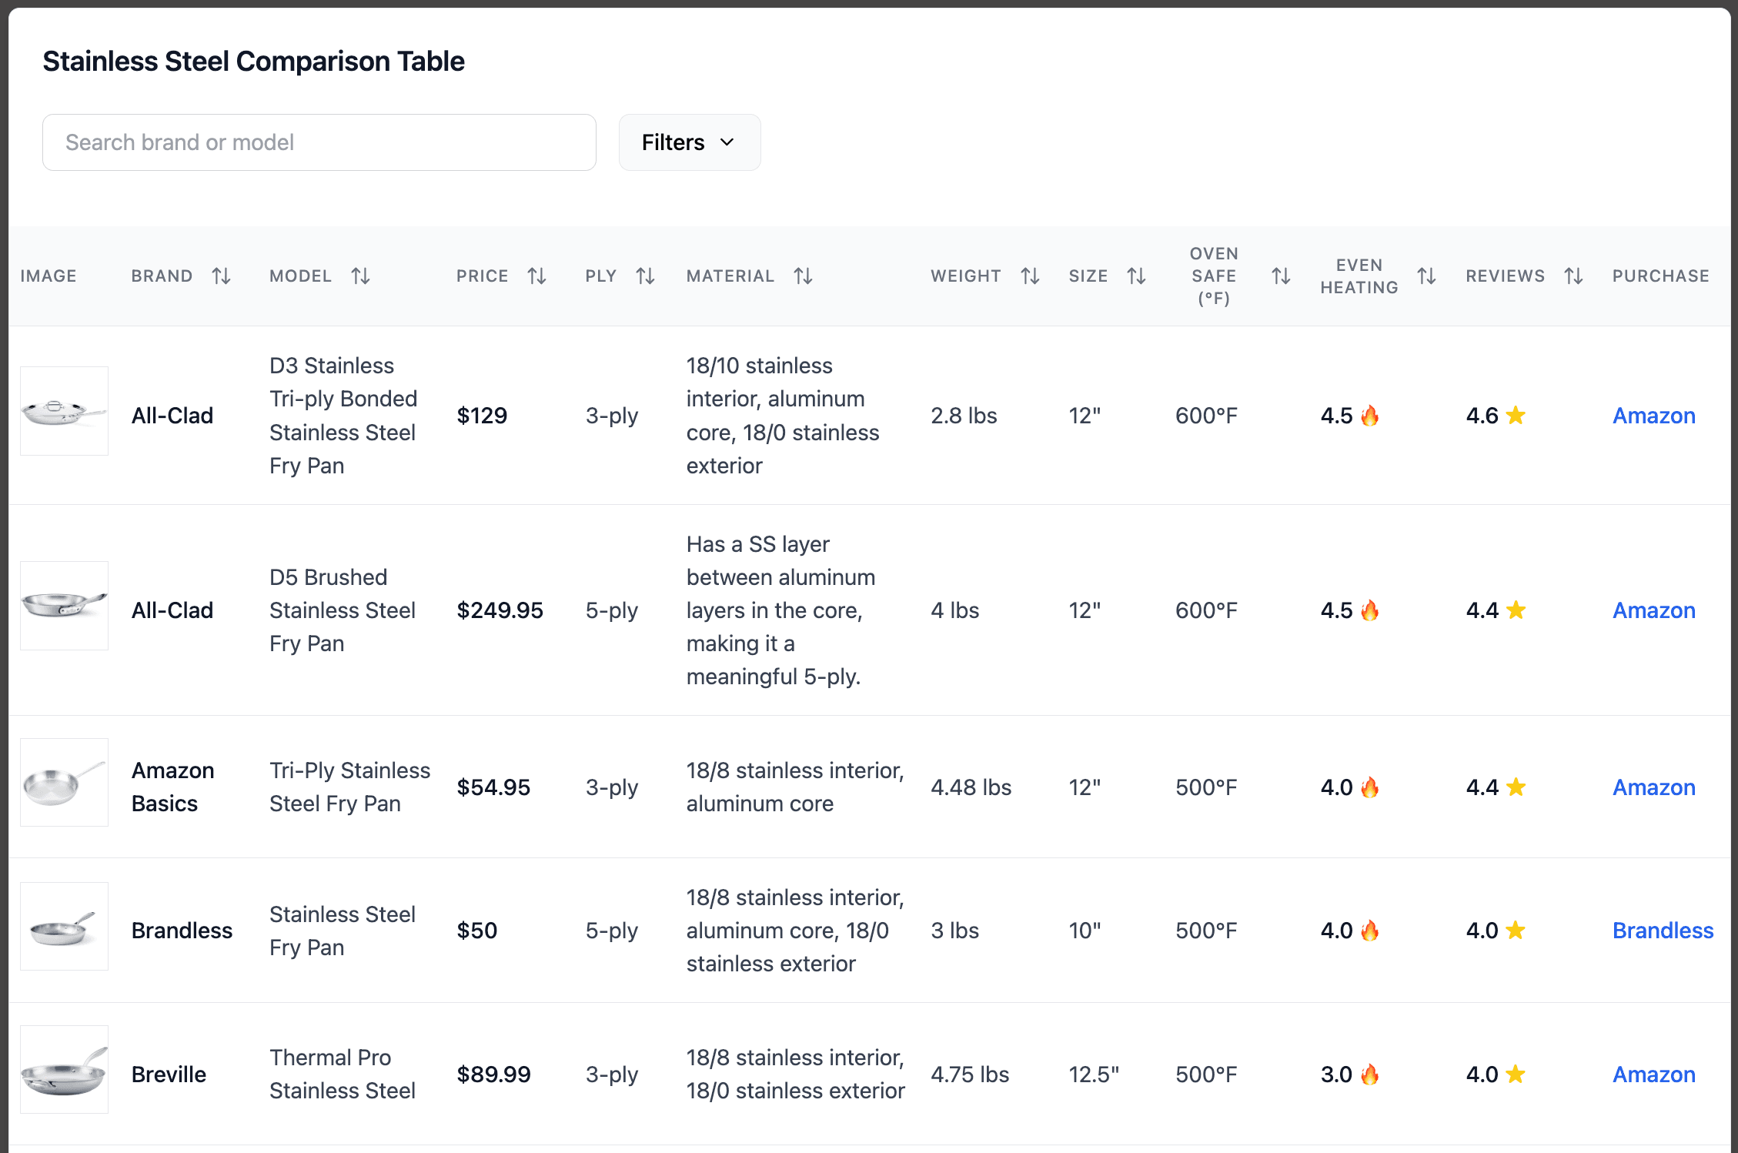This screenshot has width=1738, height=1153.
Task: Click the star icon in the Breville row
Action: [x=1516, y=1074]
